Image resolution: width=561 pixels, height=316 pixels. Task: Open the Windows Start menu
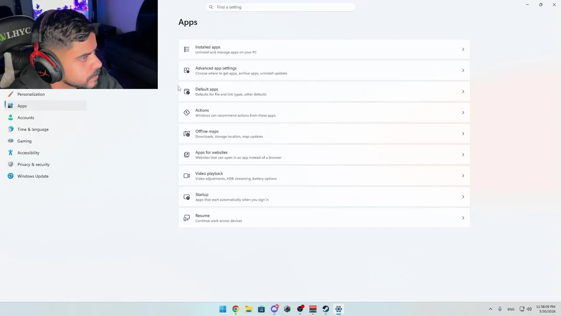tap(223, 309)
